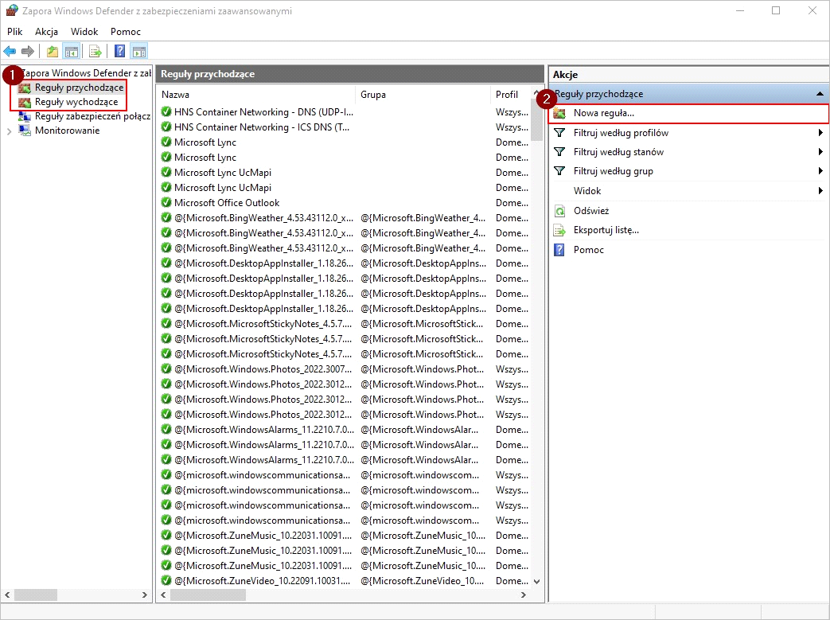Screen dimensions: 830x620
Task: Click the Grupa column header
Action: 423,94
